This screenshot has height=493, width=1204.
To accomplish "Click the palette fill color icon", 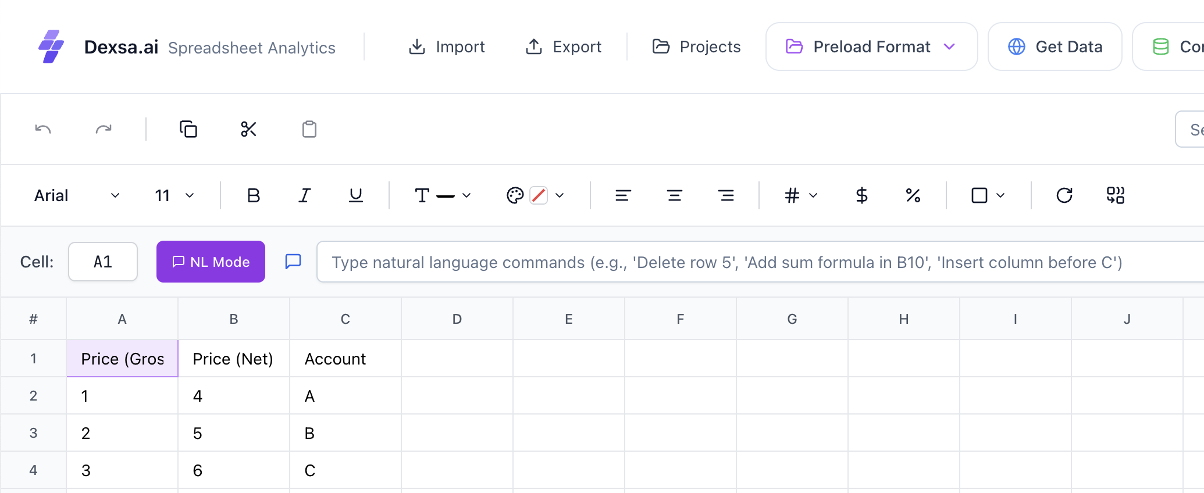I will click(515, 195).
